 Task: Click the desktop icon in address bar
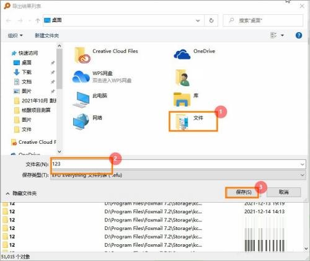[47, 20]
